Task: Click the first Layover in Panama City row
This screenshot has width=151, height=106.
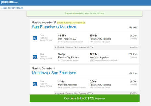Action: [96, 47]
